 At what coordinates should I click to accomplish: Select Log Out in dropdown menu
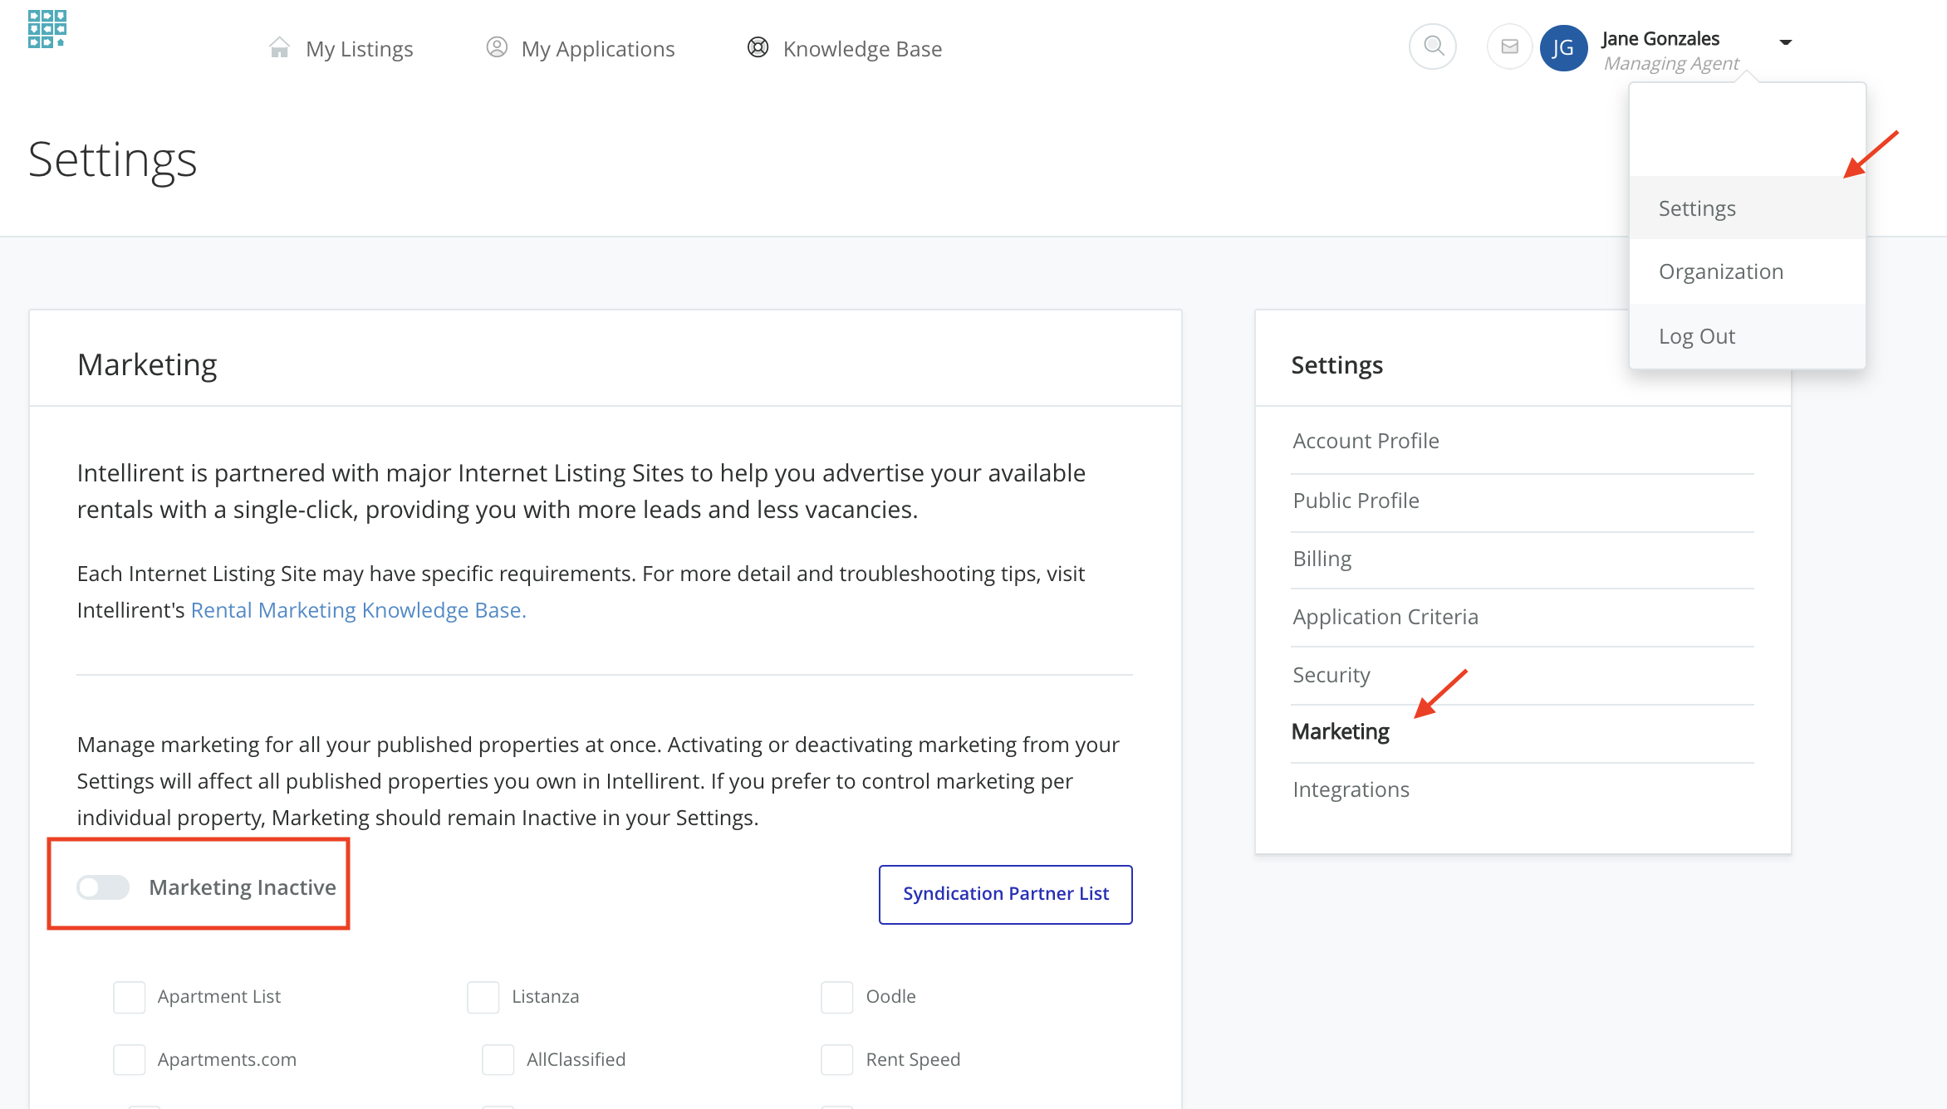click(1696, 336)
